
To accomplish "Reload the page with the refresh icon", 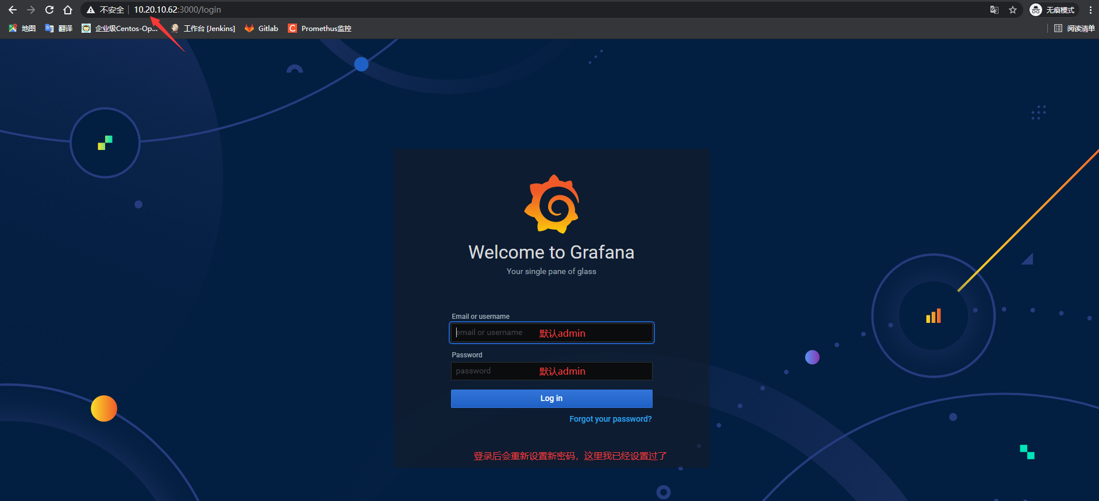I will point(49,10).
